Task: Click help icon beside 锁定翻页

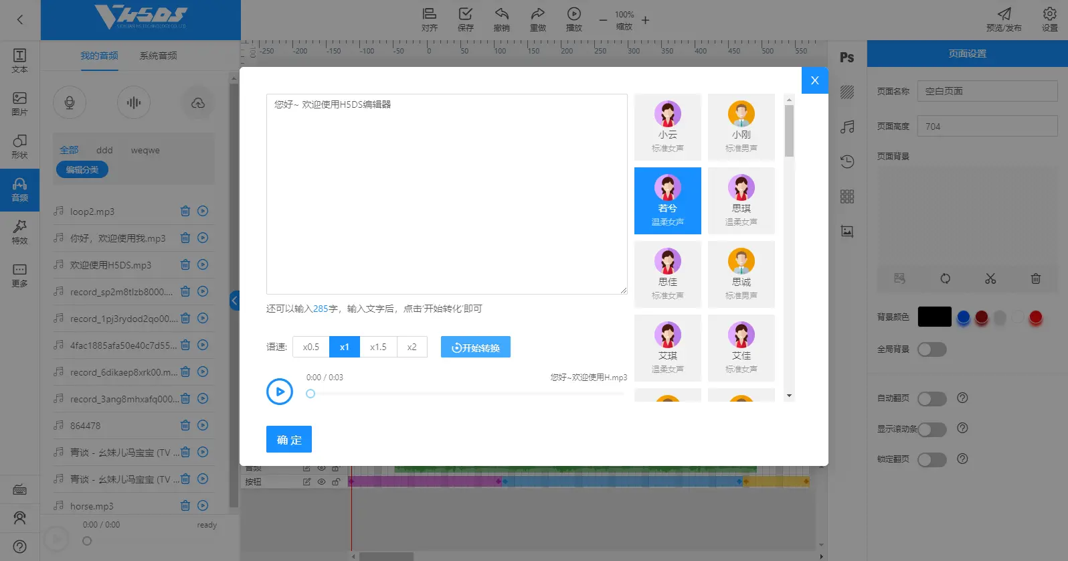Action: pyautogui.click(x=962, y=459)
